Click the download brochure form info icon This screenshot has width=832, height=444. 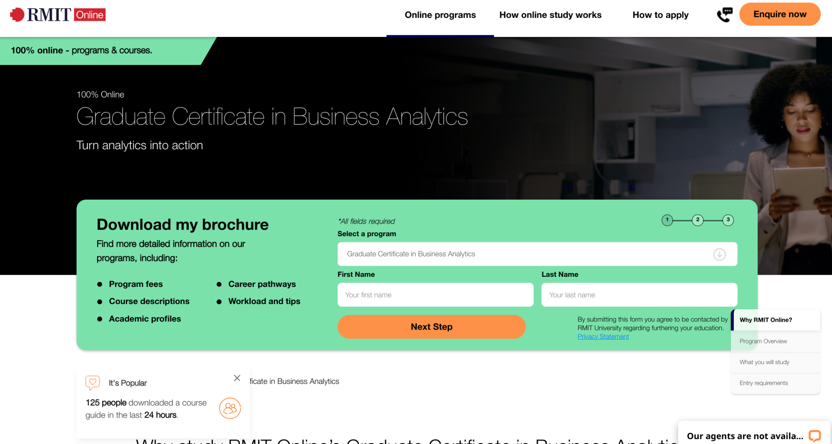pyautogui.click(x=720, y=254)
